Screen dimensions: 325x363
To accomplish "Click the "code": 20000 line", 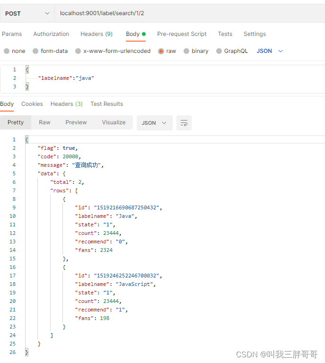I will click(x=59, y=157).
